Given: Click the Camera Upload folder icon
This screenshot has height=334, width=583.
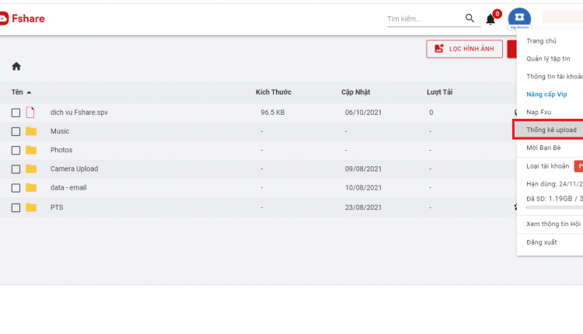Looking at the screenshot, I should pos(31,169).
